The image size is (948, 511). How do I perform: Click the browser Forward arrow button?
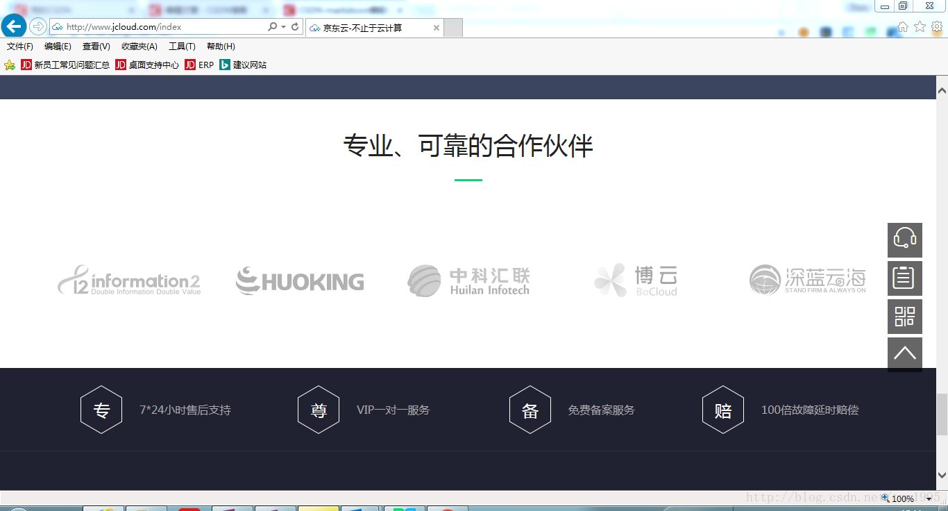pos(38,27)
